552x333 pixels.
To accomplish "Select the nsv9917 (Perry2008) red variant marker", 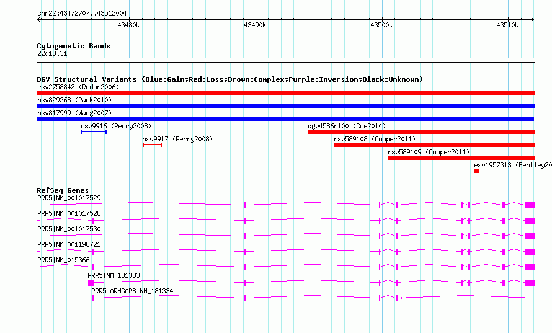I will tap(153, 145).
